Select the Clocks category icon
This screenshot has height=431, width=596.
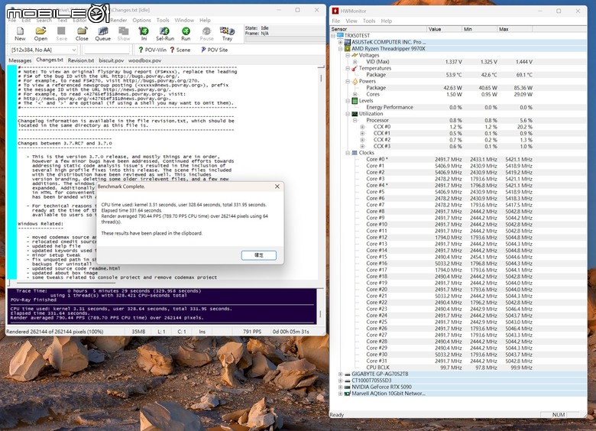(x=355, y=153)
